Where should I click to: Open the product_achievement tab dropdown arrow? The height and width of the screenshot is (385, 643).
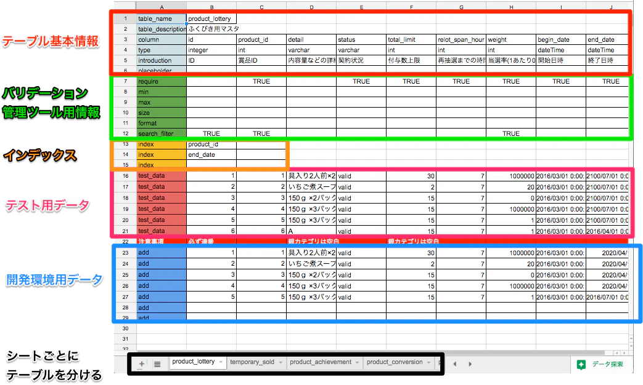[x=357, y=362]
